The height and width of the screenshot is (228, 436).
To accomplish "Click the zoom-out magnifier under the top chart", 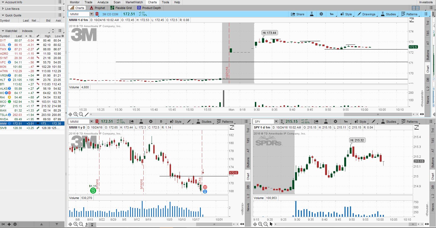I will click(x=81, y=114).
